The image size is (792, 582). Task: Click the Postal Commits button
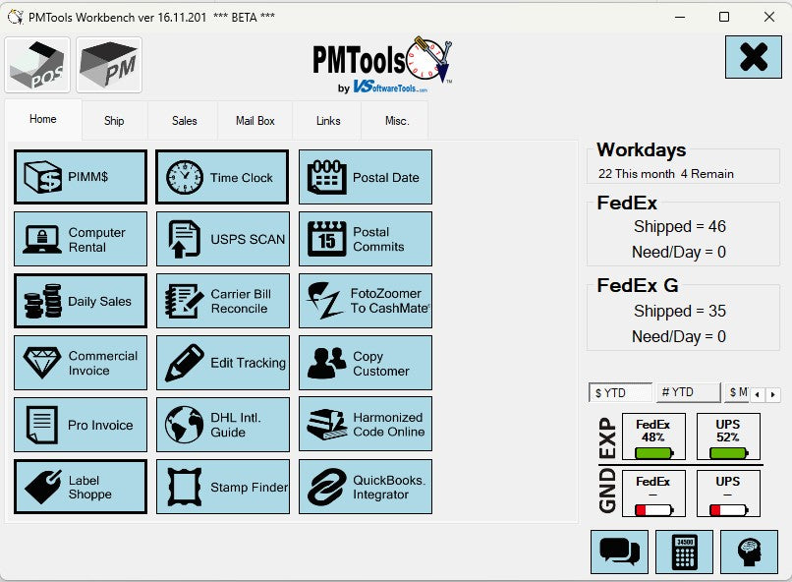tap(366, 239)
